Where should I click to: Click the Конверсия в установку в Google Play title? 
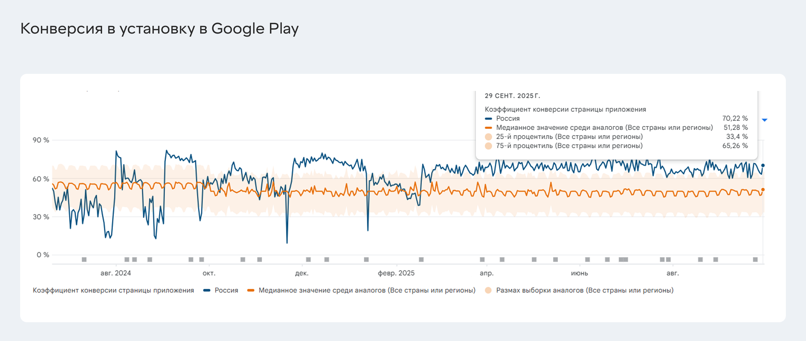[160, 29]
